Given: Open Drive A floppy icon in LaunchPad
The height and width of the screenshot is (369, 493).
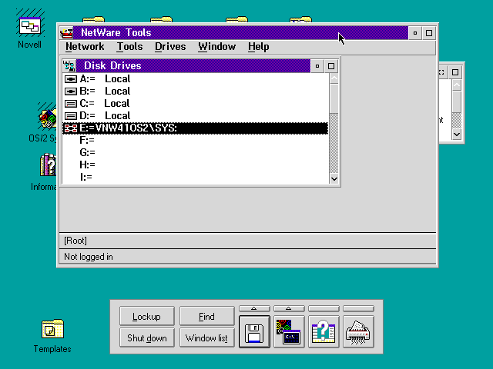Looking at the screenshot, I should [254, 332].
